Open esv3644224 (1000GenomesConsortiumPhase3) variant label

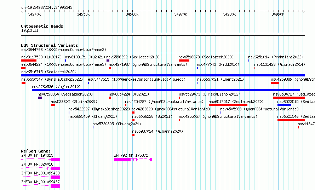click(x=64, y=64)
